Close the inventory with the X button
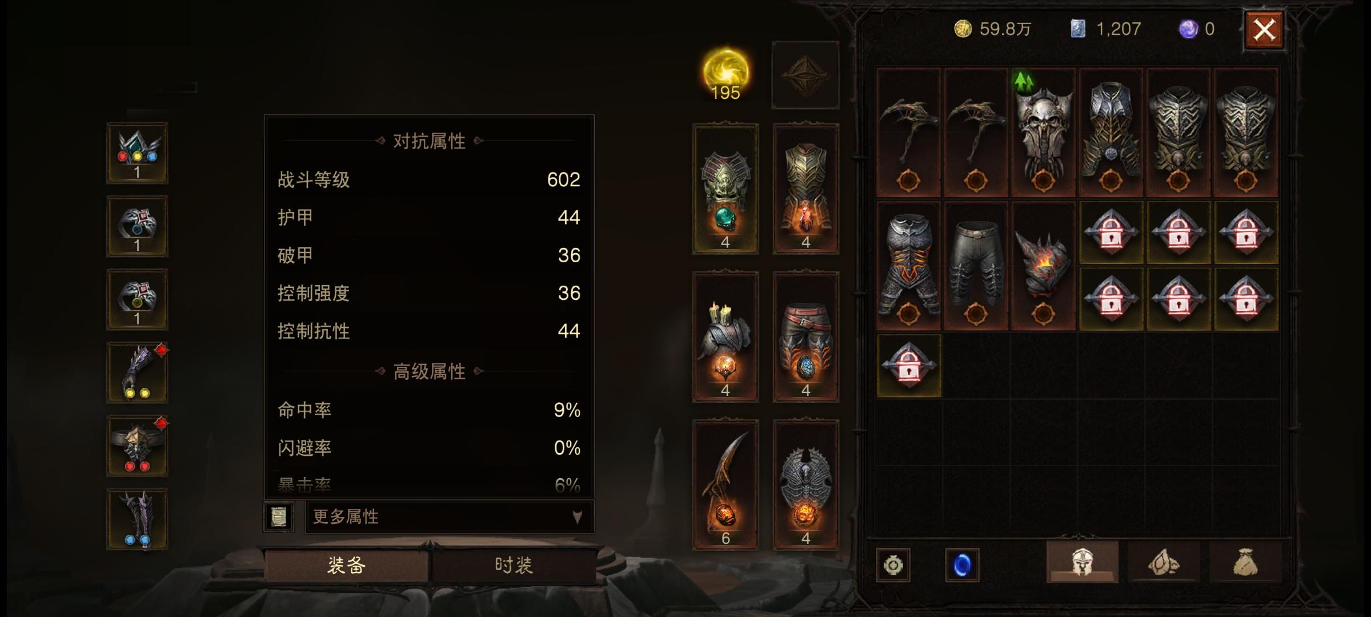This screenshot has width=1371, height=617. (x=1264, y=30)
